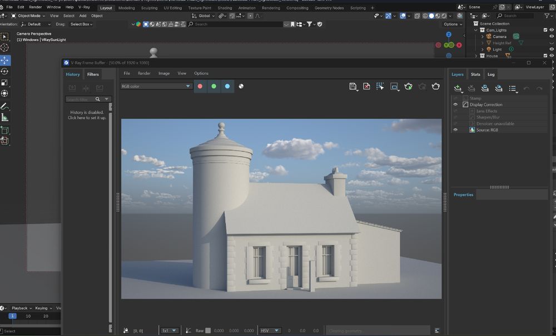
Task: Start interactive rendering with the green teapot
Action: click(408, 87)
